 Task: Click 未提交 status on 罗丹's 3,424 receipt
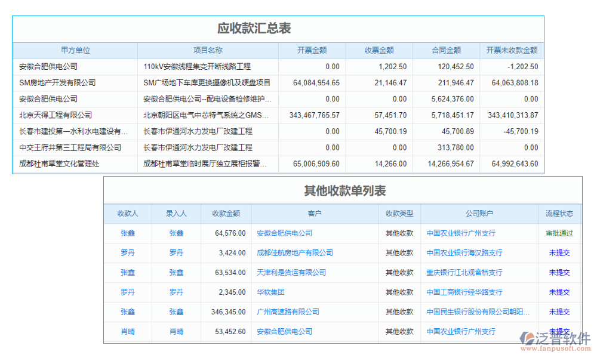[559, 253]
